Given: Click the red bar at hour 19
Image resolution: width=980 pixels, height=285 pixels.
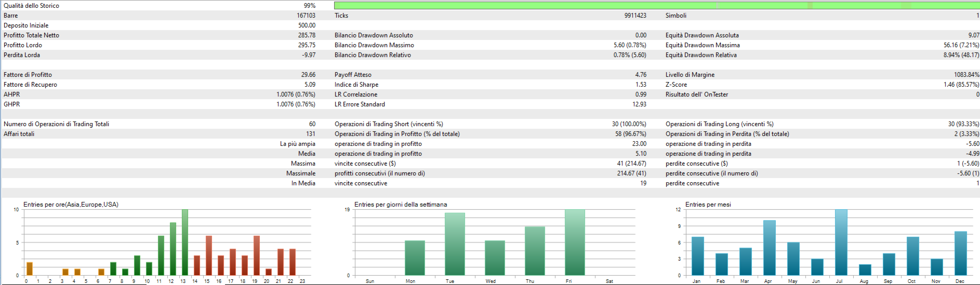Looking at the screenshot, I should pyautogui.click(x=257, y=255).
